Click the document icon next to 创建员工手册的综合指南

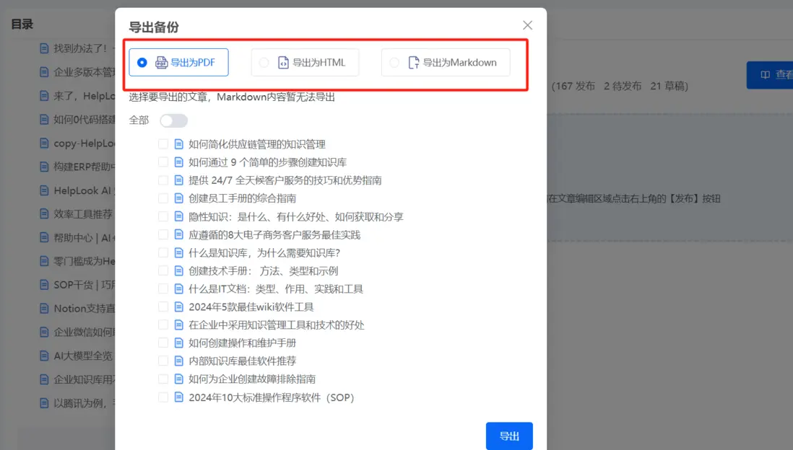(x=178, y=198)
